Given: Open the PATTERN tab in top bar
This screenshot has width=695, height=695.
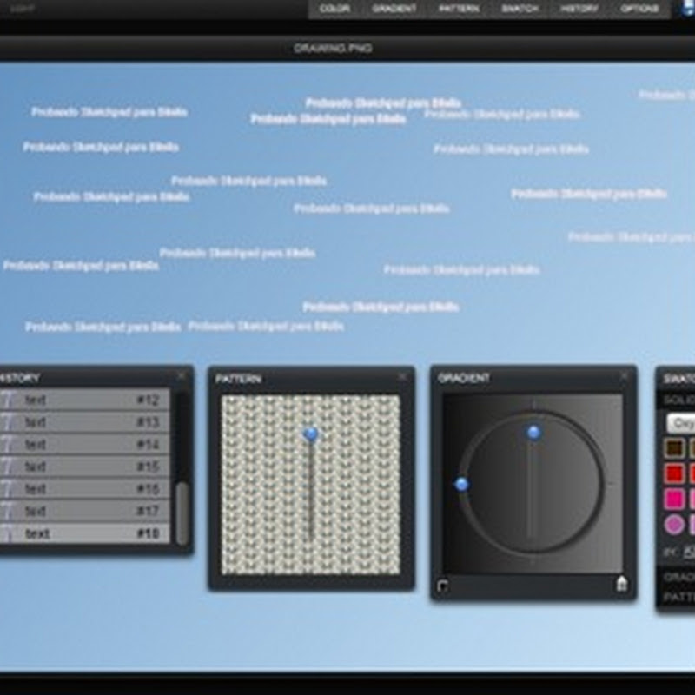Looking at the screenshot, I should pos(459,9).
